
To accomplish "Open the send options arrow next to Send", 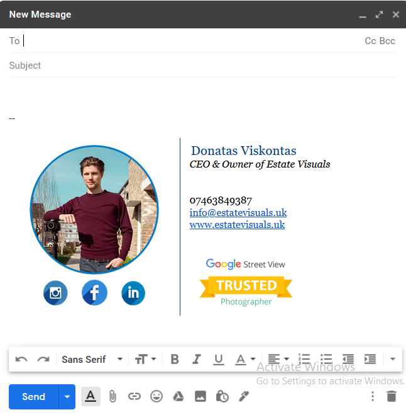I will (67, 397).
